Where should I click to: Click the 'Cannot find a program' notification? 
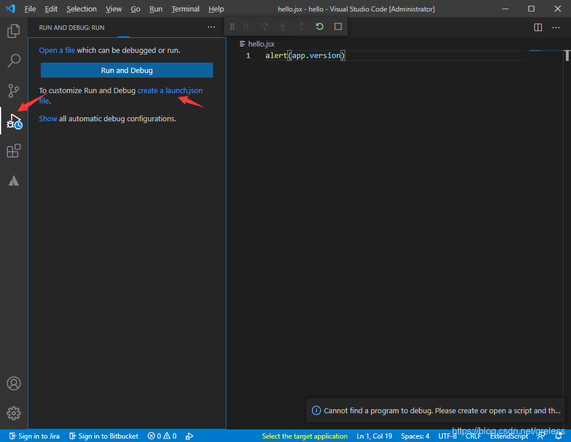pos(435,410)
